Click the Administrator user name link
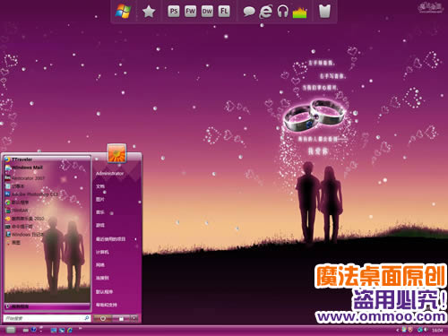The height and width of the screenshot is (336, 448). coord(109,173)
